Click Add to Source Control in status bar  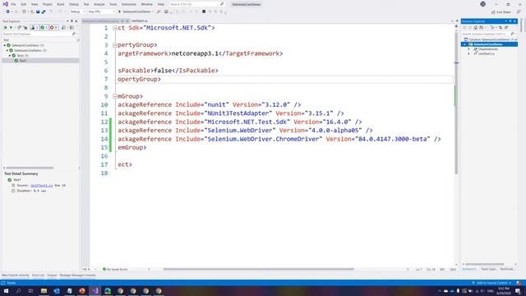pos(491,283)
